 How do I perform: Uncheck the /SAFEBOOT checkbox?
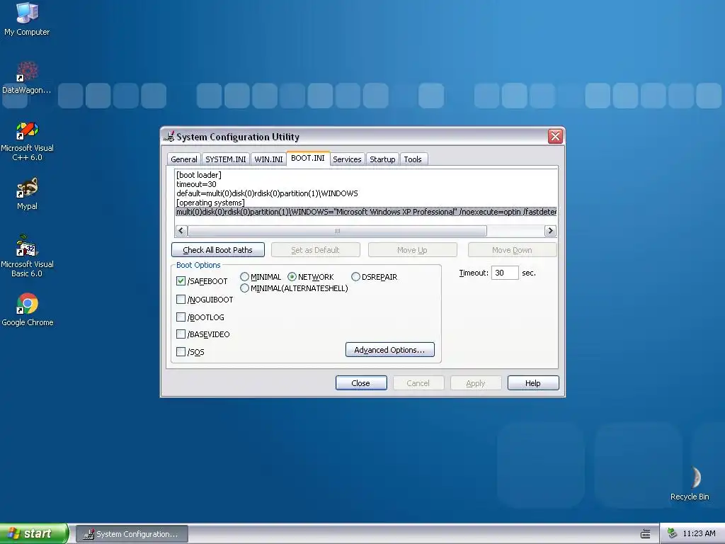181,280
